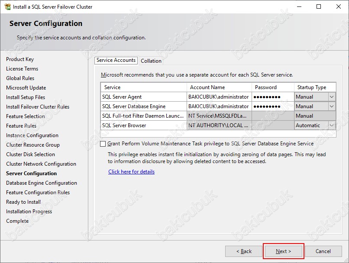The height and width of the screenshot is (263, 349).
Task: Click NT AUTHORITY\LOCAL account cell
Action: pyautogui.click(x=219, y=125)
